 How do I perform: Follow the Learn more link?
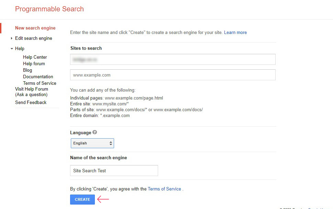click(235, 33)
